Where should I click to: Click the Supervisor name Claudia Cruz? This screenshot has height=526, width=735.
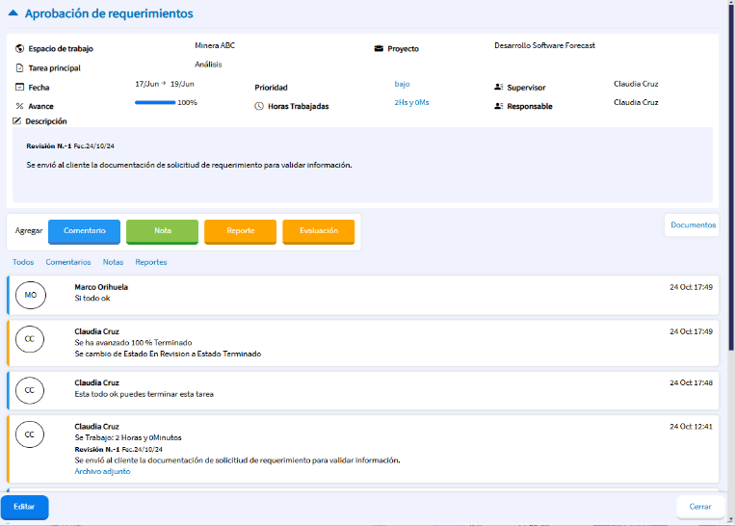(636, 84)
